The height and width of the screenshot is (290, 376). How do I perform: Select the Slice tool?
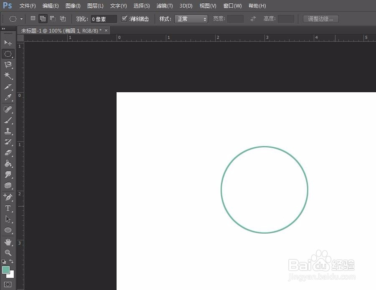pyautogui.click(x=8, y=86)
